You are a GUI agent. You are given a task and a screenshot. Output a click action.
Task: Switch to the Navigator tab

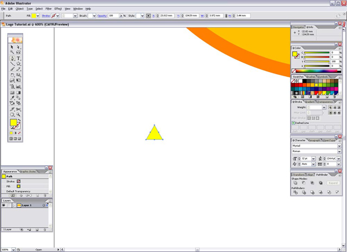298,27
